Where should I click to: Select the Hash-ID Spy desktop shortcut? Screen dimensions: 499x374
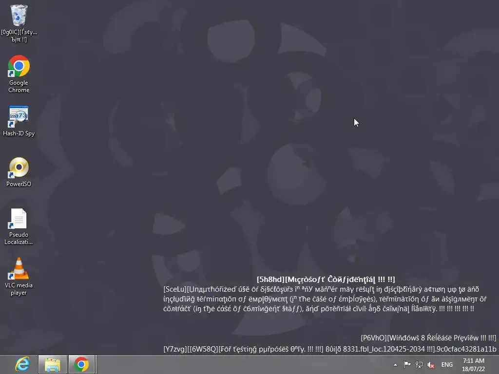[19, 121]
